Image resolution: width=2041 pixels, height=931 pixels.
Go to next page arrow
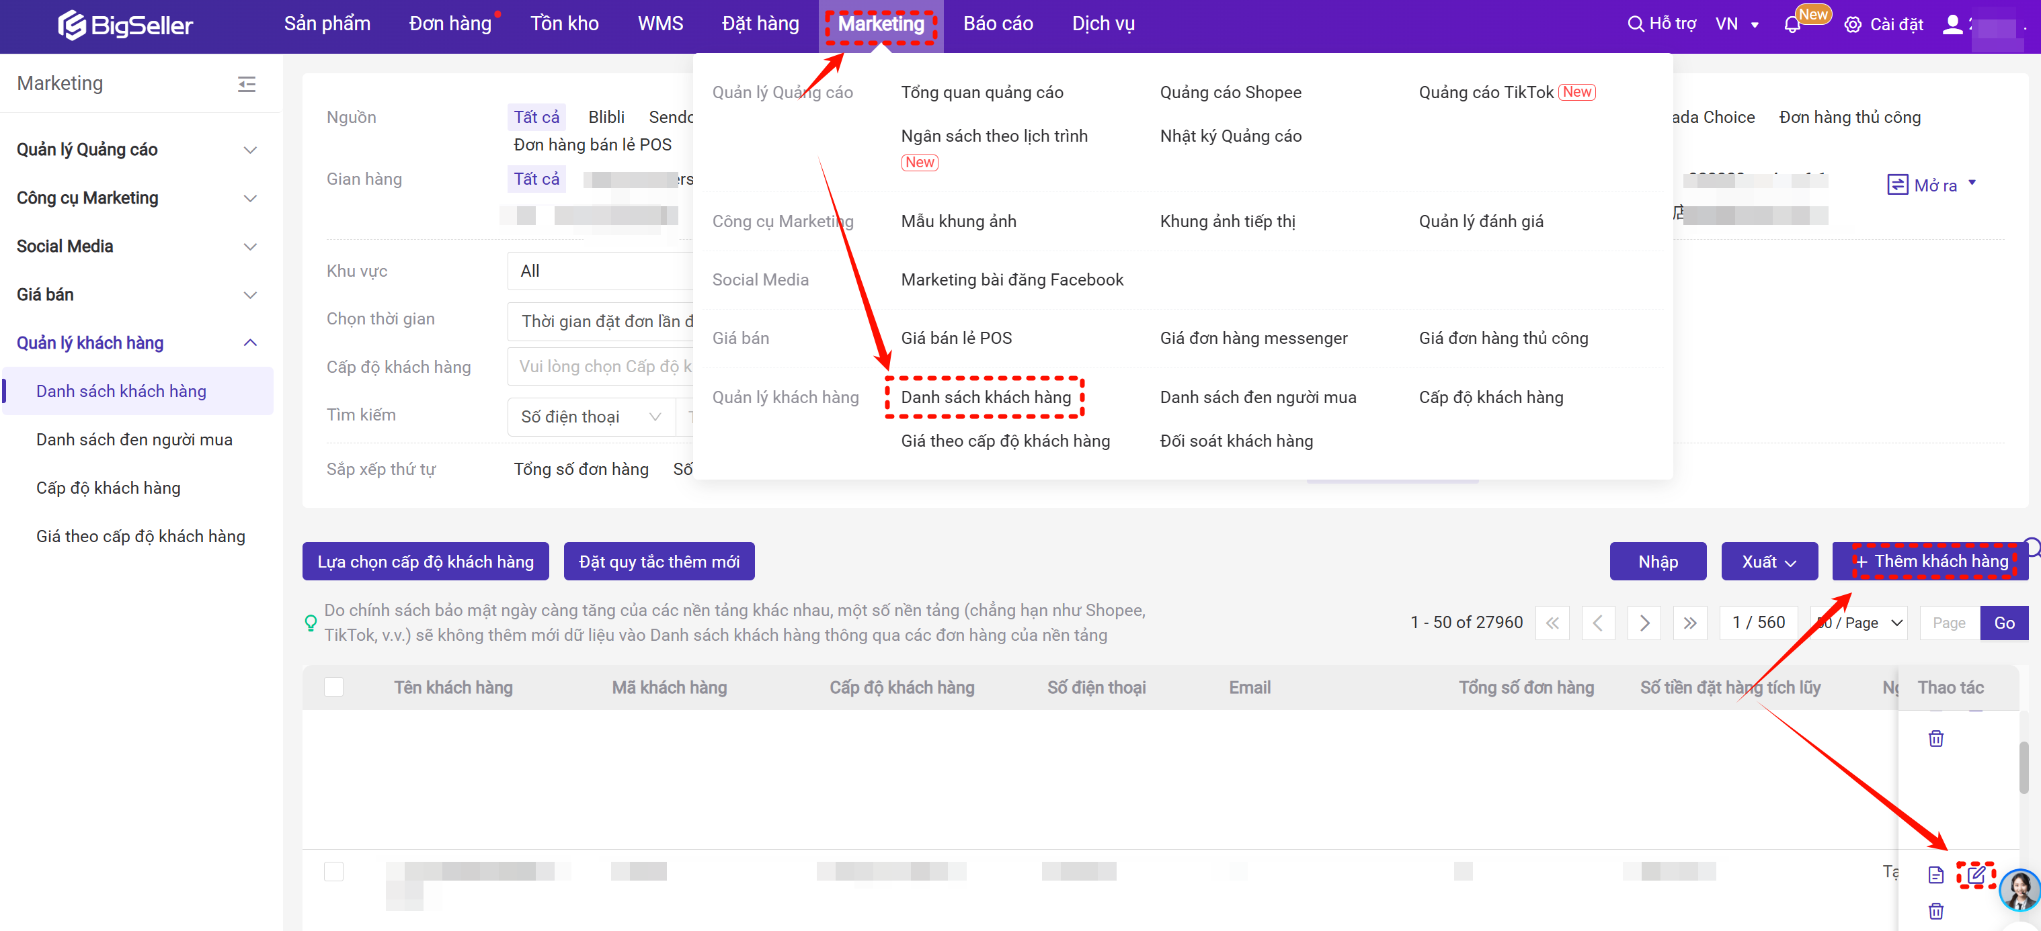[1644, 623]
